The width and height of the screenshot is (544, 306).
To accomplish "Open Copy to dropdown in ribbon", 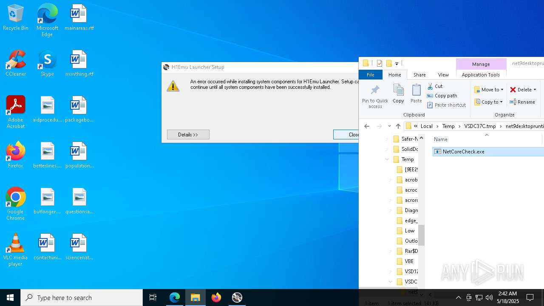I will pyautogui.click(x=489, y=102).
